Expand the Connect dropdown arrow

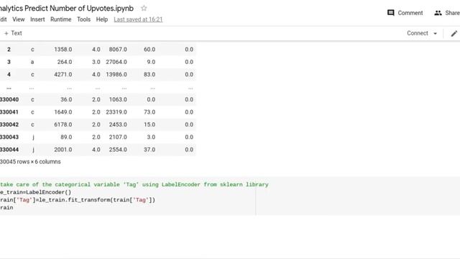[x=436, y=34]
